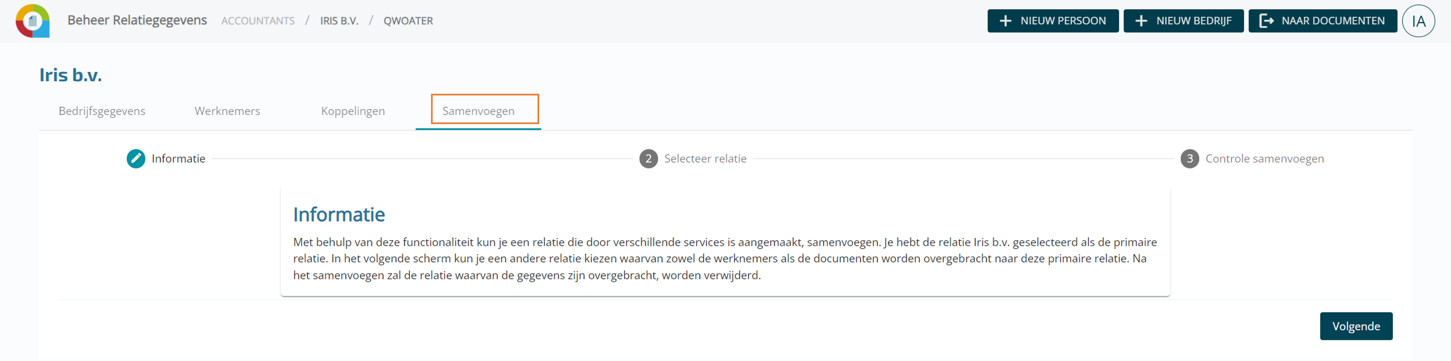Screen dimensions: 1451x361
Task: Click the Met behulp van deze functionaliteit paragraph
Action: click(x=725, y=259)
